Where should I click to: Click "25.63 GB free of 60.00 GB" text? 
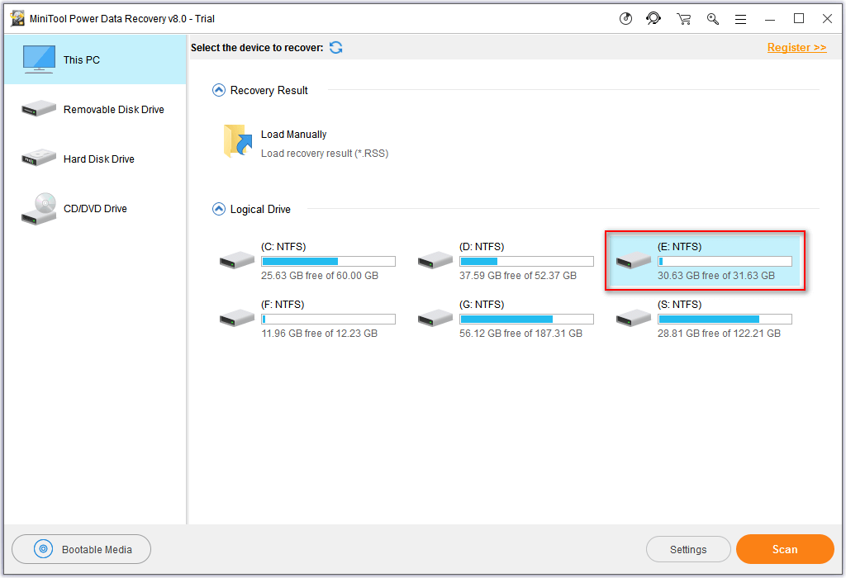click(x=320, y=276)
